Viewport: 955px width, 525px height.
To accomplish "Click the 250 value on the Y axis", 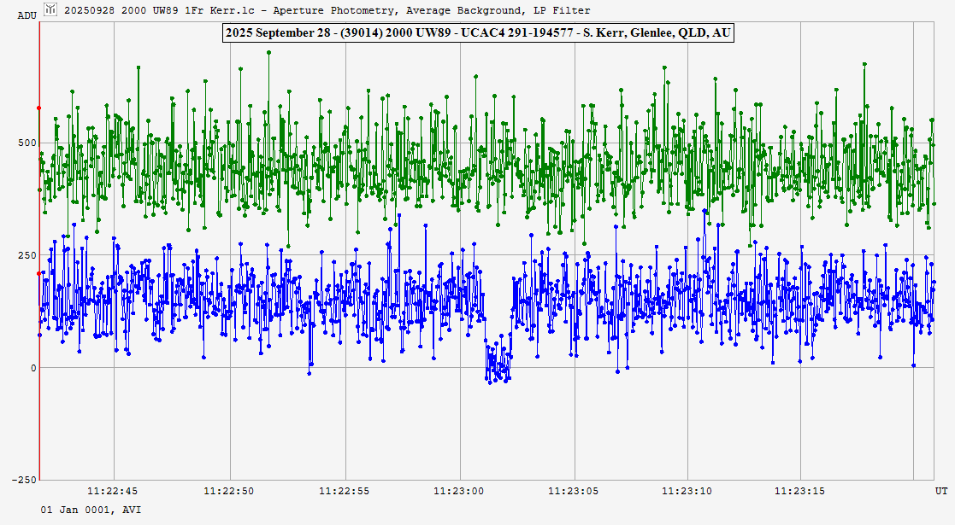I will (28, 255).
